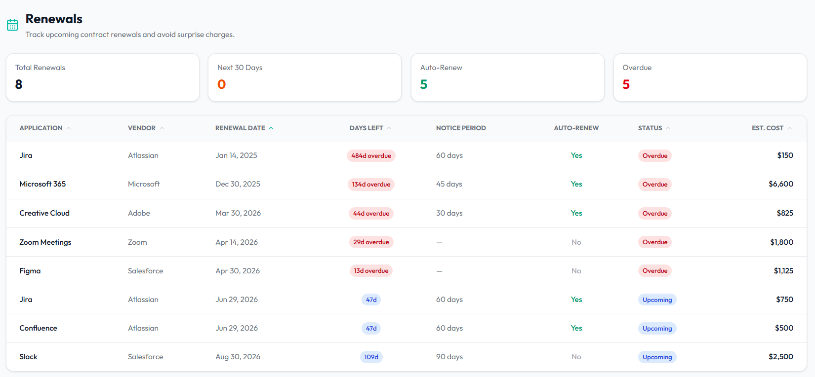Click the 'Aug 30, 2026' renewal date

coord(238,357)
